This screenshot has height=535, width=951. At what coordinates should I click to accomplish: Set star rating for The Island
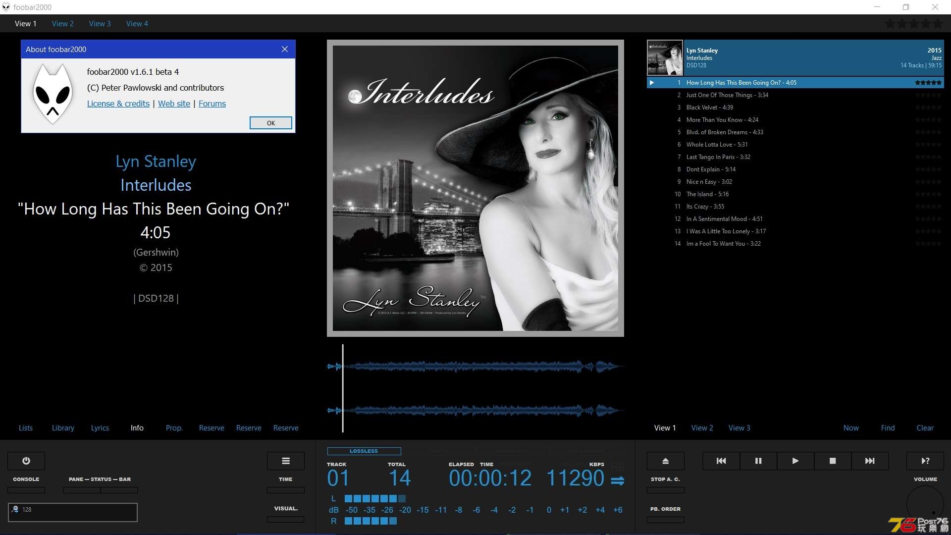click(928, 194)
